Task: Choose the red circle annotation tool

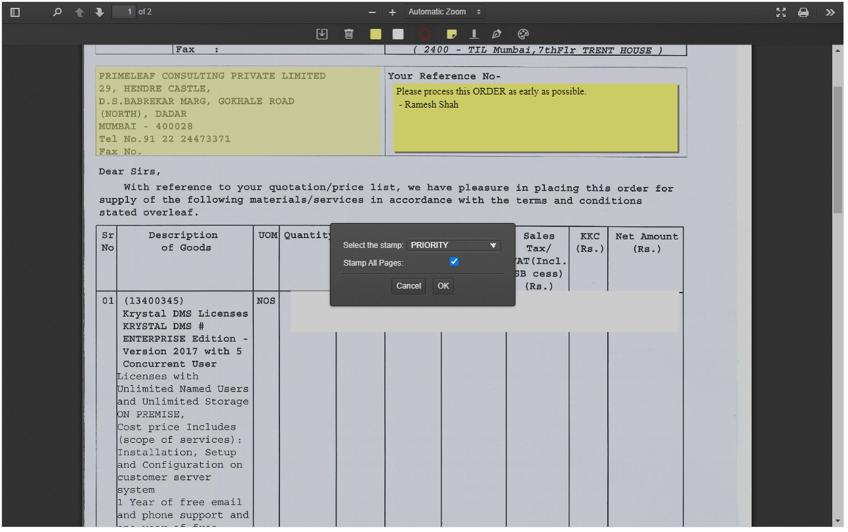Action: click(x=425, y=34)
